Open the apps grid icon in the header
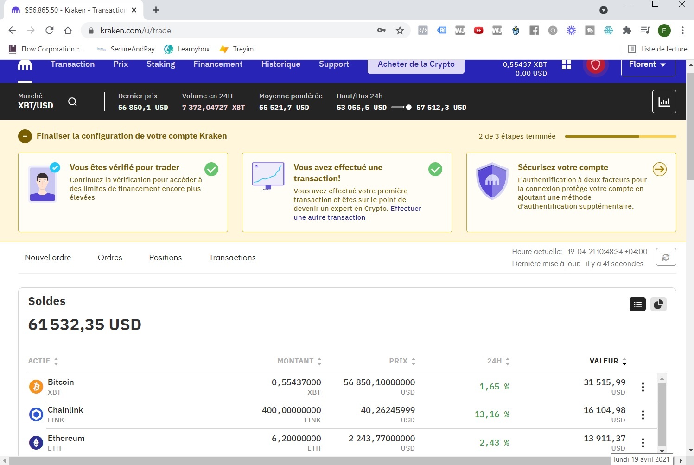 point(566,65)
